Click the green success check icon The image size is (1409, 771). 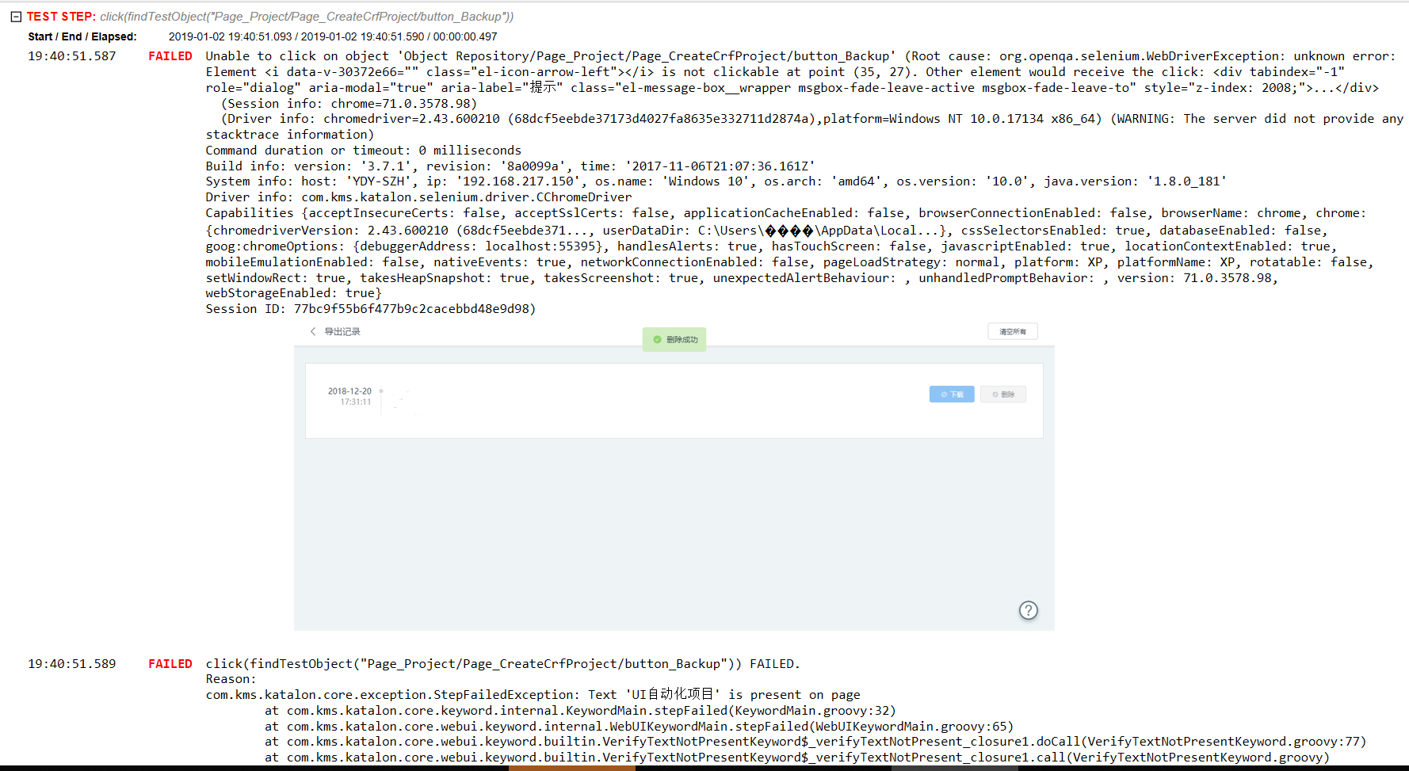click(x=657, y=339)
